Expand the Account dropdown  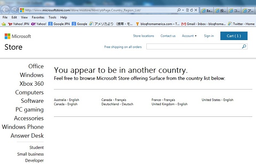coord(189,36)
